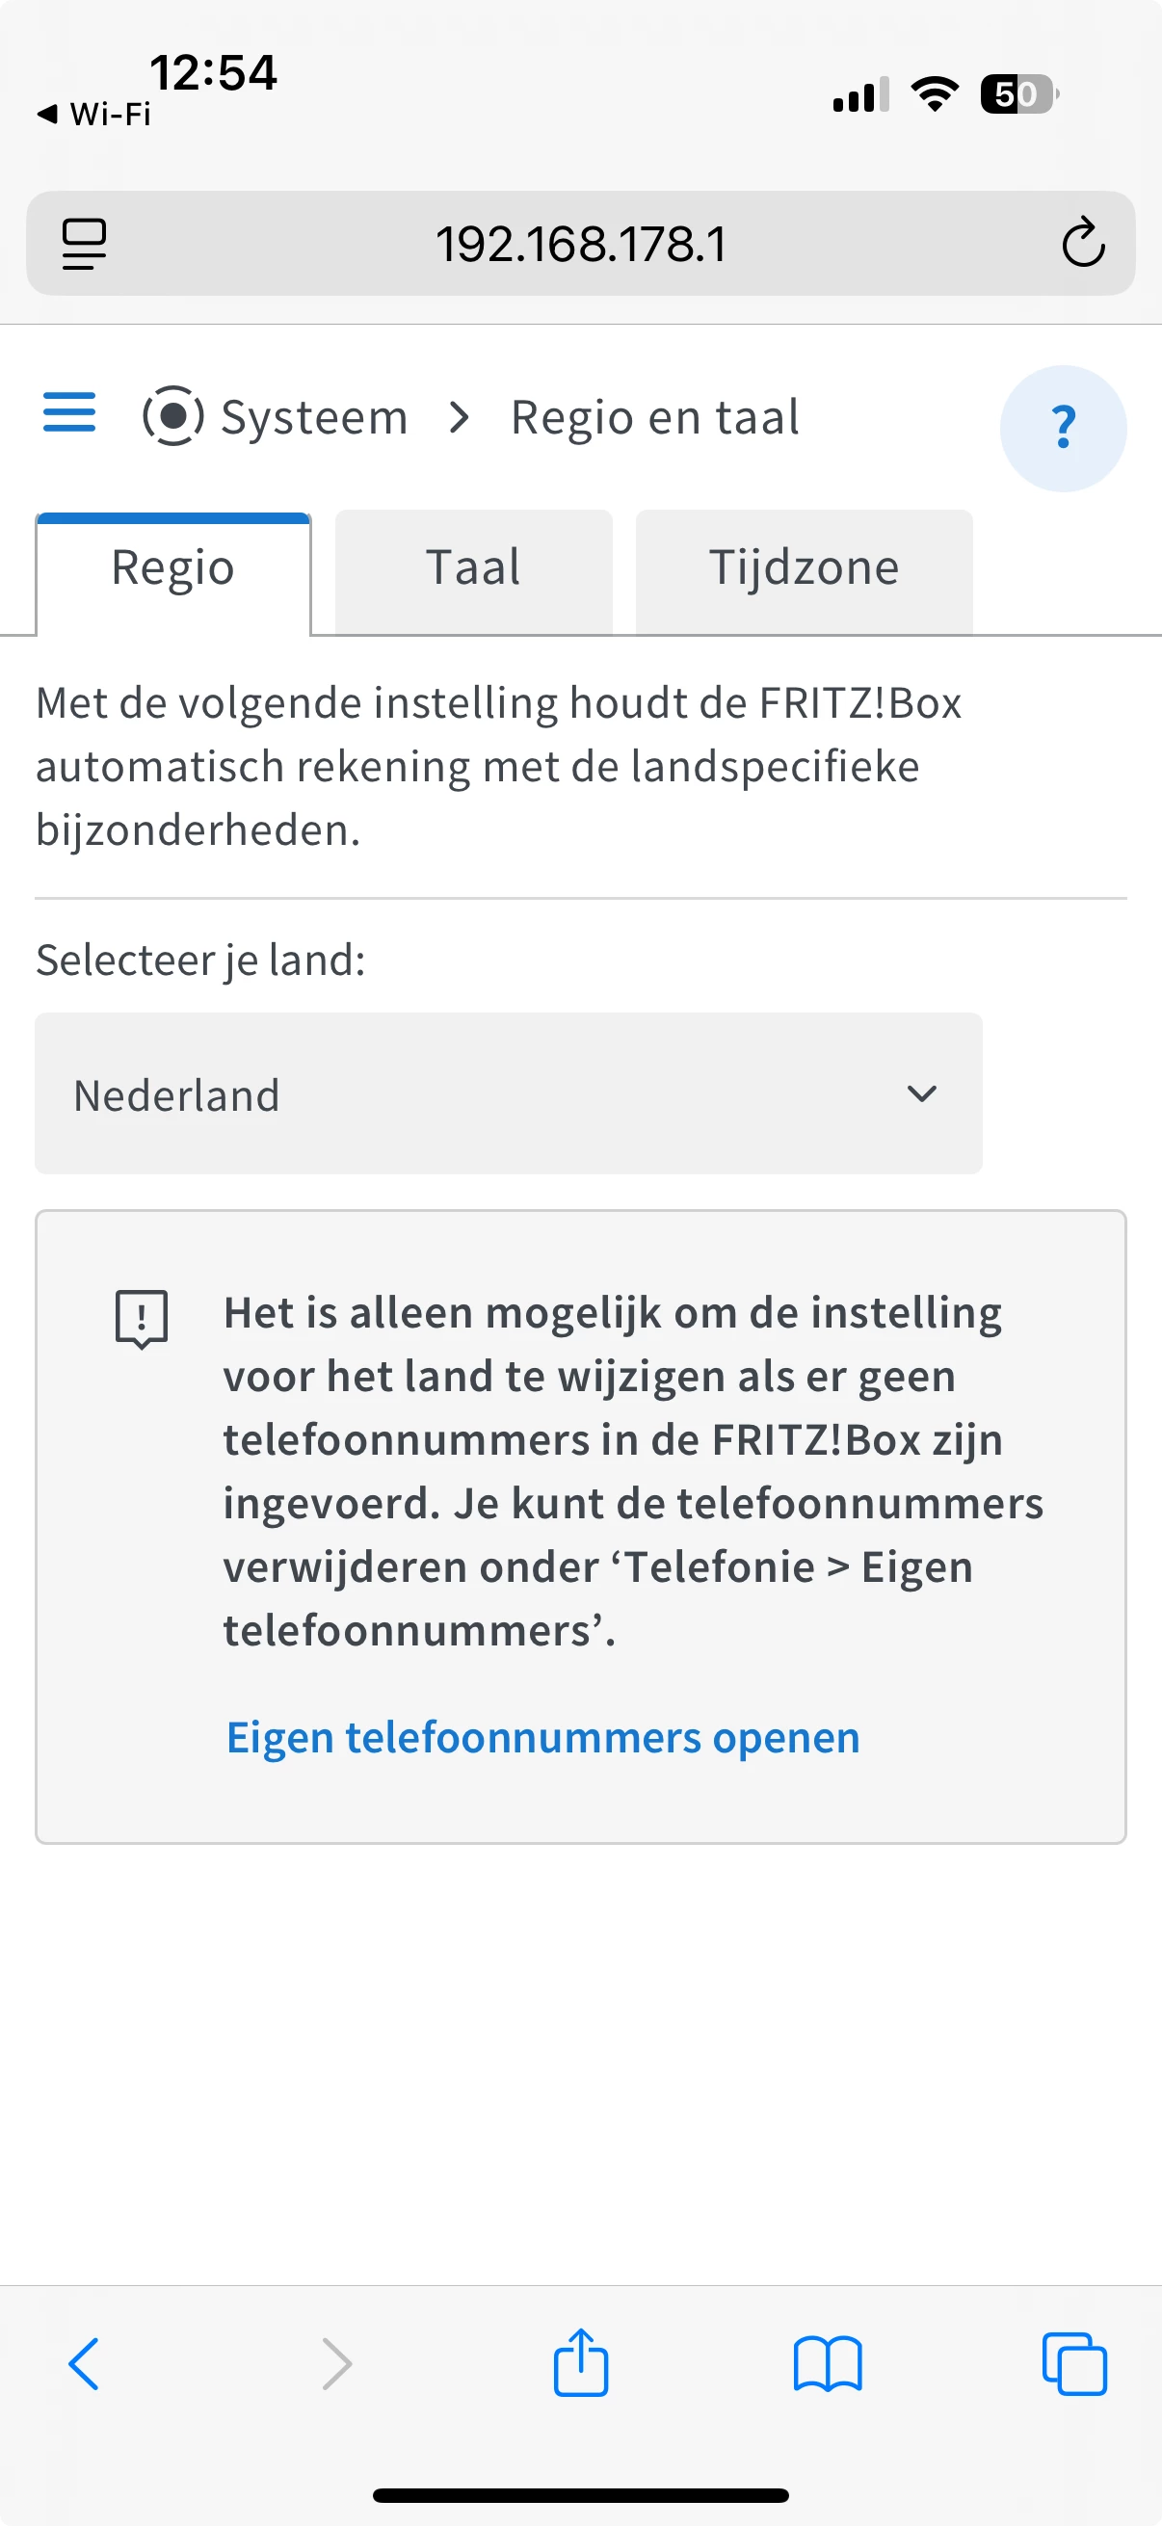
Task: Tap the Wi-Fi back-to-app indicator
Action: point(94,115)
